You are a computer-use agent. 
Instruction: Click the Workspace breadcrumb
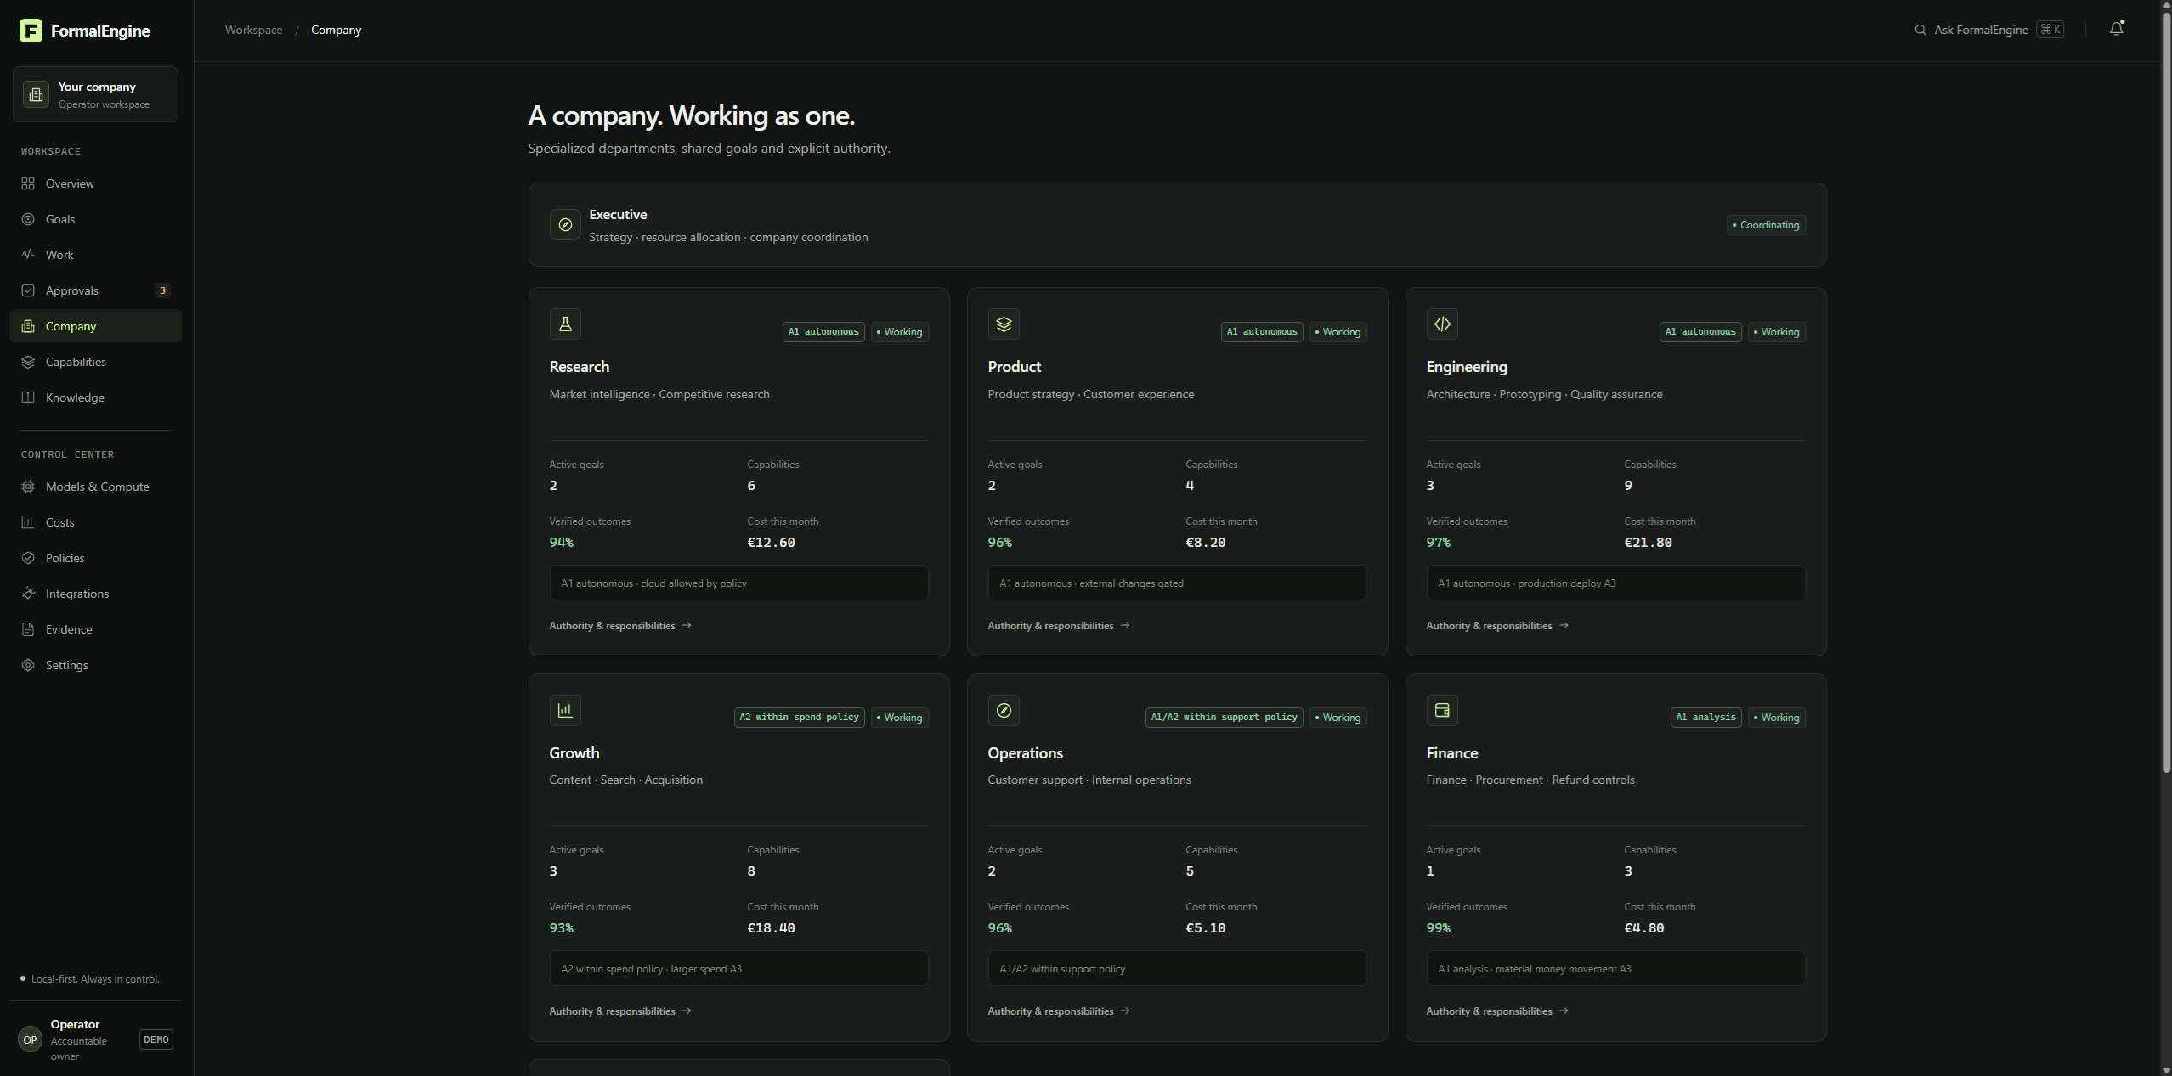[254, 30]
